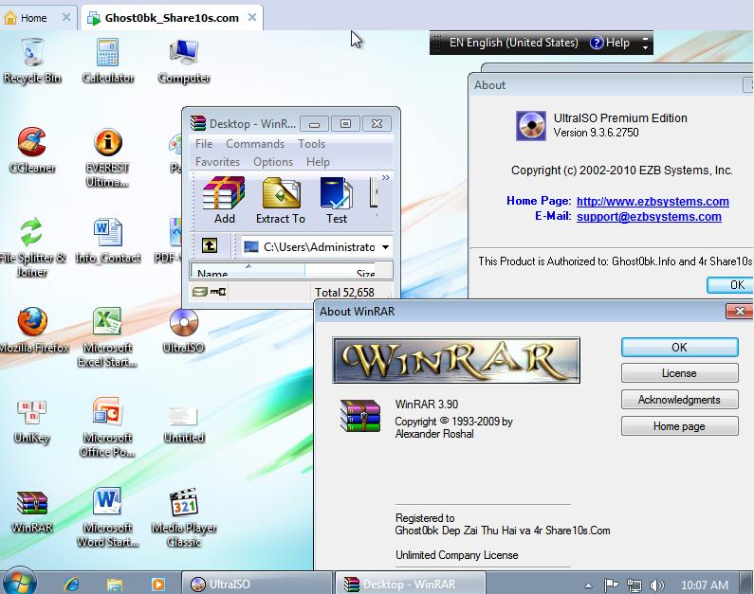754x594 pixels.
Task: Click the support@ezbsystems.com email link
Action: [x=649, y=217]
